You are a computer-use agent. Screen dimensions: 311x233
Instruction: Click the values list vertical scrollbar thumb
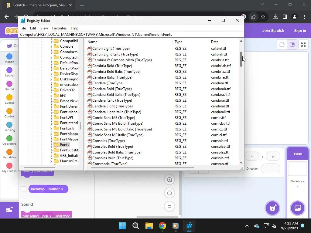tap(241, 59)
